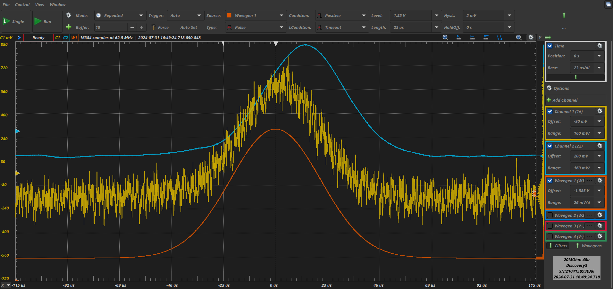Open Condition dropdown showing Positive
Image resolution: width=613 pixels, height=289 pixels.
(342, 15)
